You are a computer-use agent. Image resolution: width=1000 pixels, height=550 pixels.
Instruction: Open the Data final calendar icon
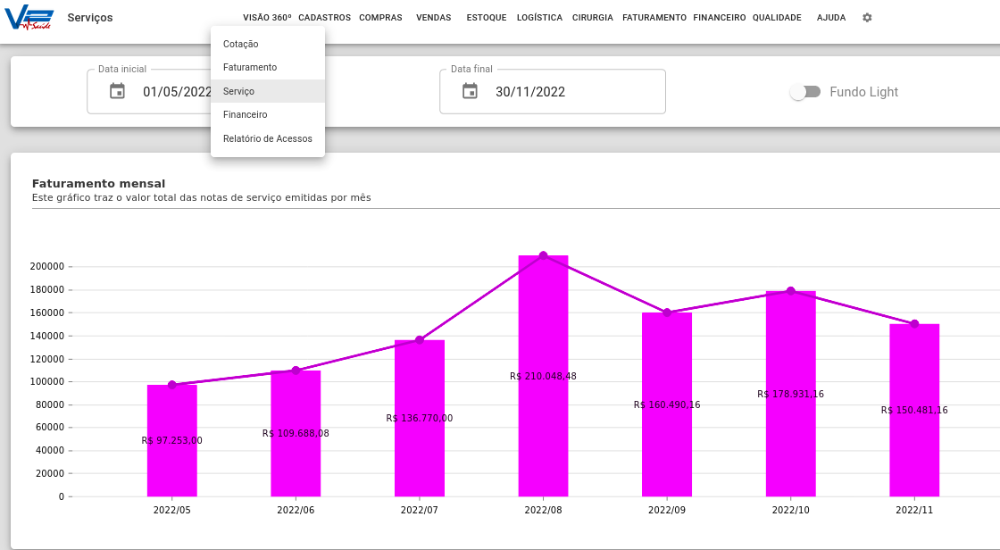470,91
